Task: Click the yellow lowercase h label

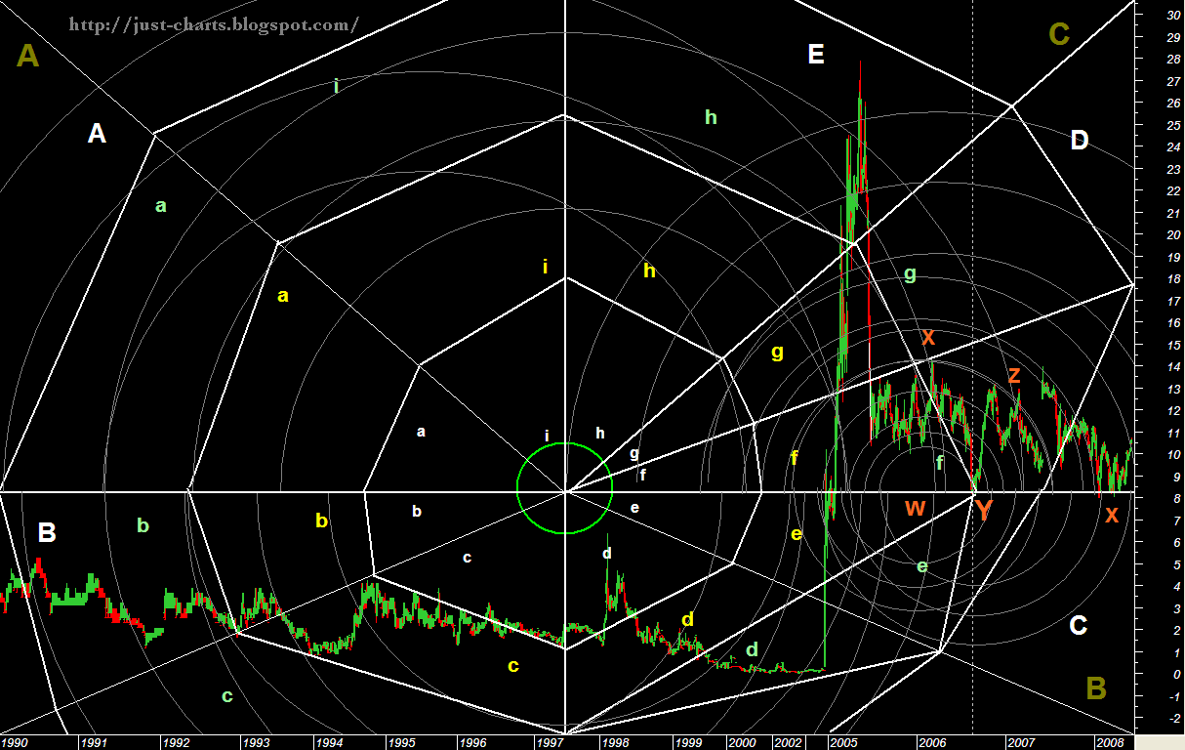Action: point(649,271)
